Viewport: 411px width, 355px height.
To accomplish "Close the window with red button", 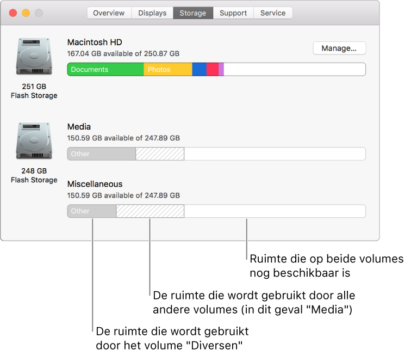I will [x=13, y=13].
